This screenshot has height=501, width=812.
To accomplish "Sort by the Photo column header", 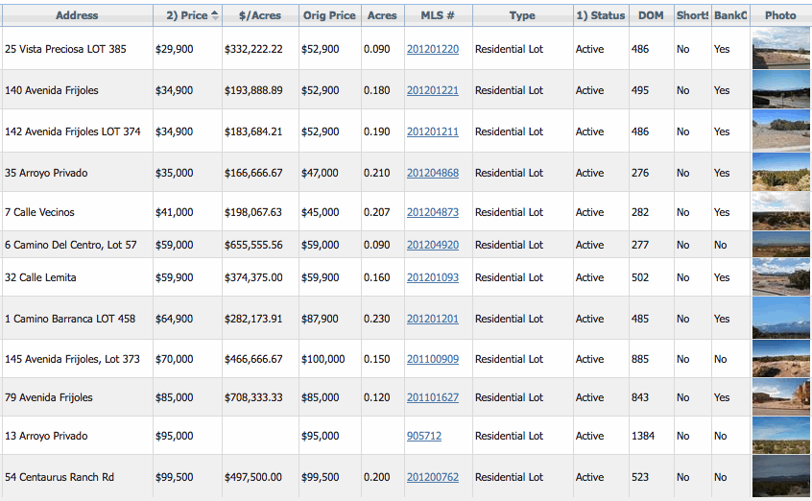I will coord(780,15).
